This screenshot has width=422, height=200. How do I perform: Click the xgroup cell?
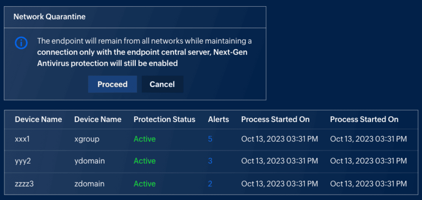pyautogui.click(x=87, y=139)
